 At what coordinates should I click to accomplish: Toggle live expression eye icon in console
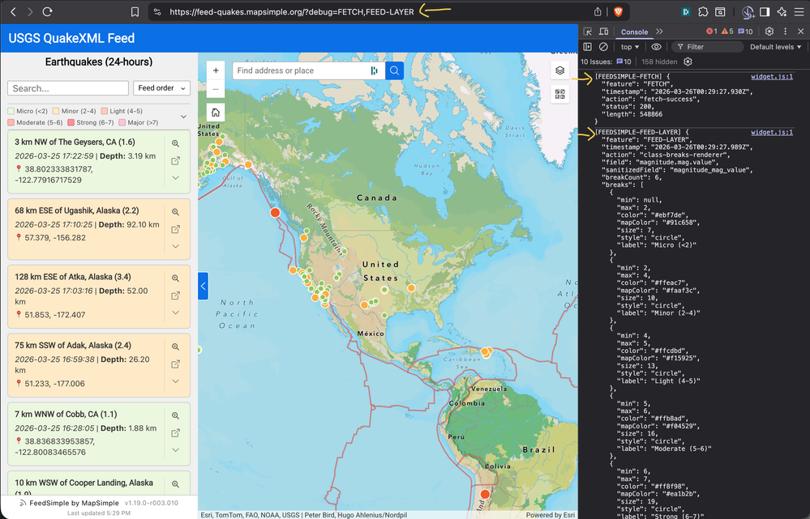656,47
